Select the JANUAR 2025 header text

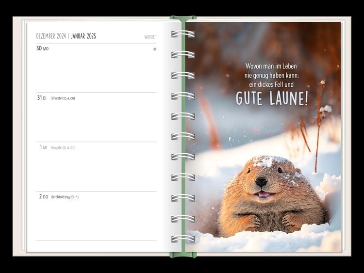(83, 36)
